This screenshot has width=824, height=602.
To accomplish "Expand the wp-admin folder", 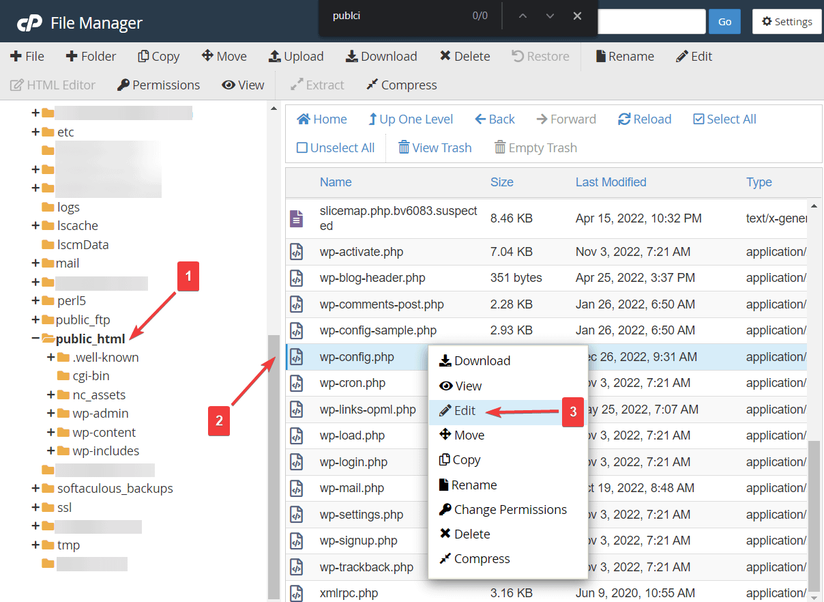I will click(x=51, y=414).
